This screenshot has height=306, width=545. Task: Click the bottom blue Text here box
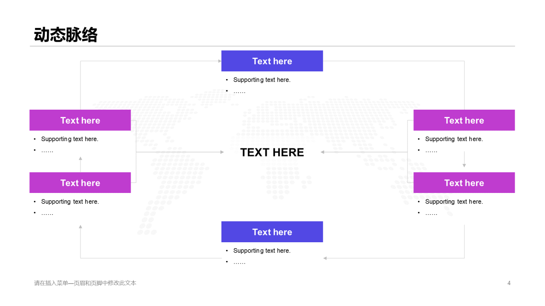(x=272, y=232)
